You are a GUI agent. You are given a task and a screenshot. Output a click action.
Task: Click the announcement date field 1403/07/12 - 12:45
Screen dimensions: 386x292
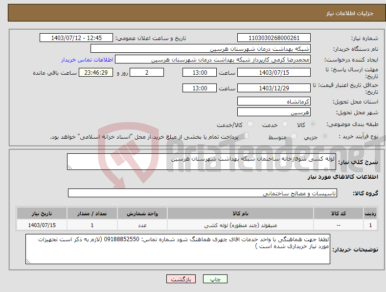coord(76,38)
